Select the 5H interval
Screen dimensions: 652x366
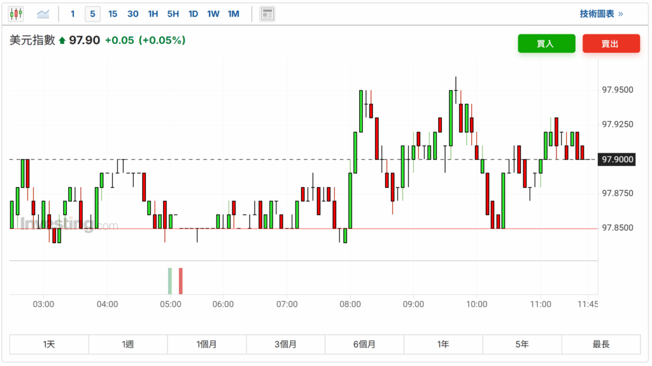point(173,14)
